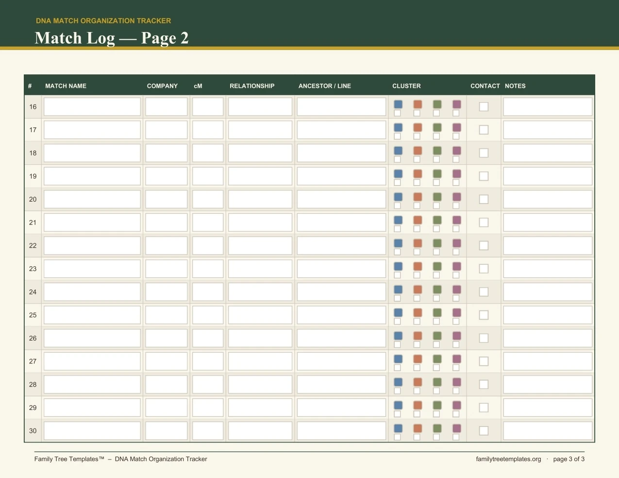
Task: Click the Notes field in row 21
Action: (x=548, y=222)
